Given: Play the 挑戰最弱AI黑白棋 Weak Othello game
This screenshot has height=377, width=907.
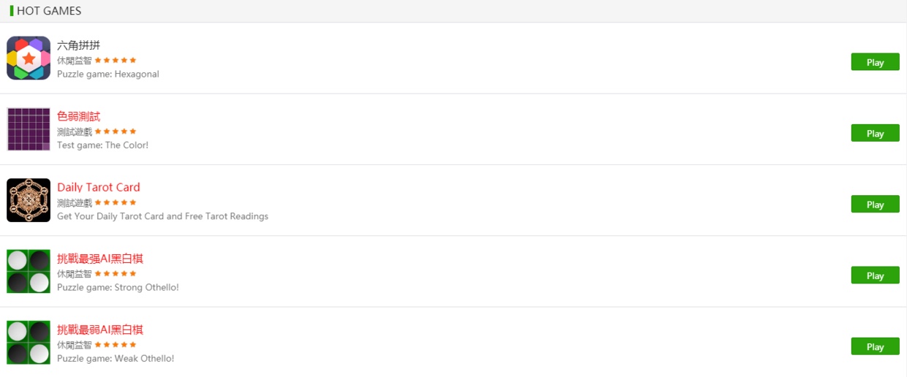Looking at the screenshot, I should [875, 346].
